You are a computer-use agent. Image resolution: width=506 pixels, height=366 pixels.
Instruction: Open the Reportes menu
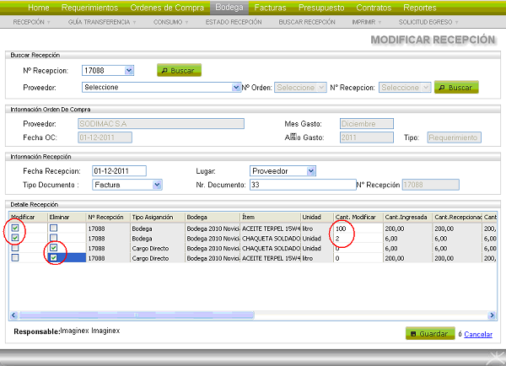click(419, 8)
